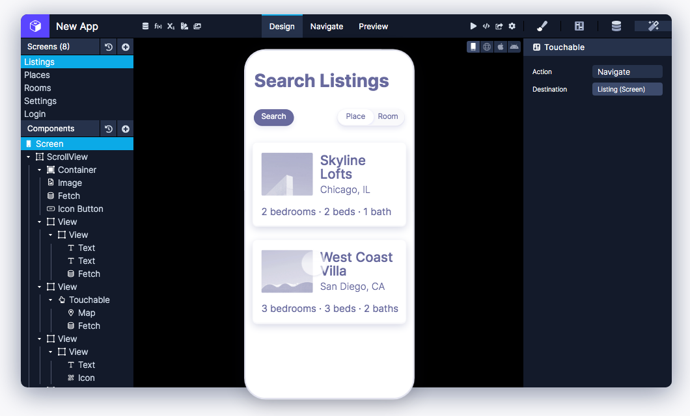Switch preview to web globe view

pos(487,47)
